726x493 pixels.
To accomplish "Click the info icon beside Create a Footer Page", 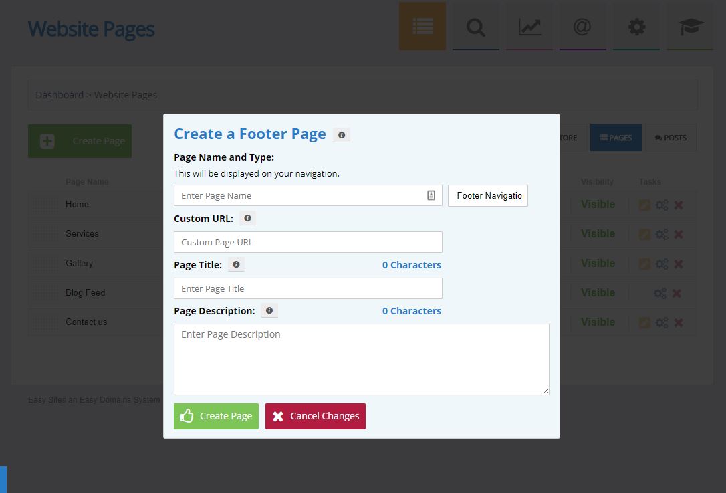I will pos(342,135).
